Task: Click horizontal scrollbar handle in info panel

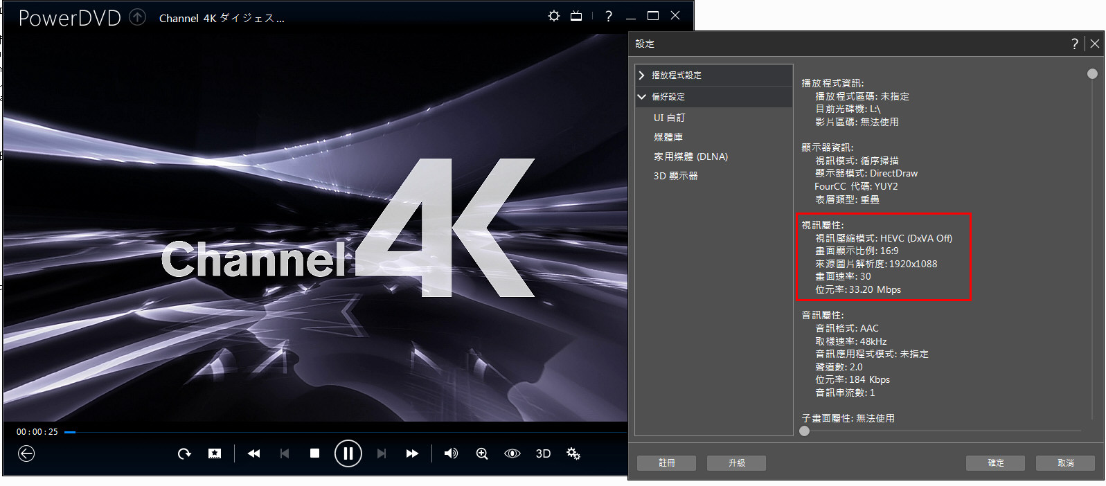Action: (x=804, y=431)
